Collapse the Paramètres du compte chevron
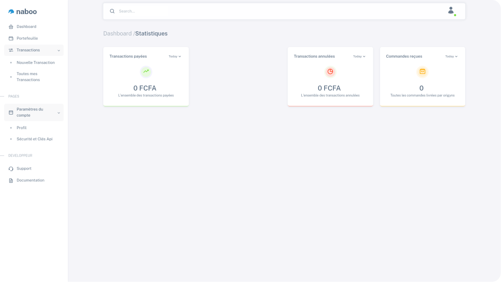 click(59, 113)
